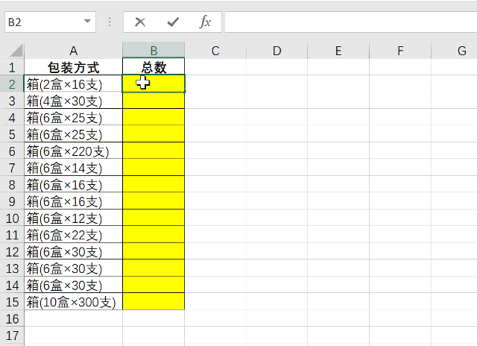Select row 6 header
477x346 pixels.
(x=12, y=151)
